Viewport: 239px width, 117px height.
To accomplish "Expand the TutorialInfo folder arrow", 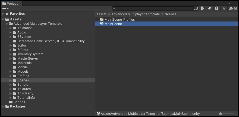I will click(x=11, y=98).
